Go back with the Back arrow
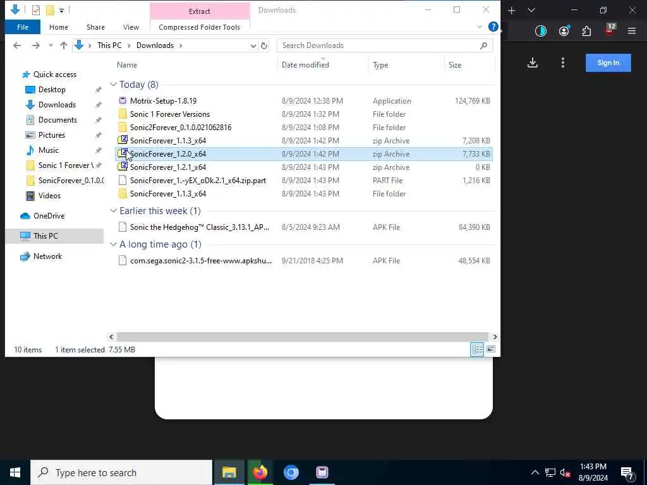 coord(17,45)
